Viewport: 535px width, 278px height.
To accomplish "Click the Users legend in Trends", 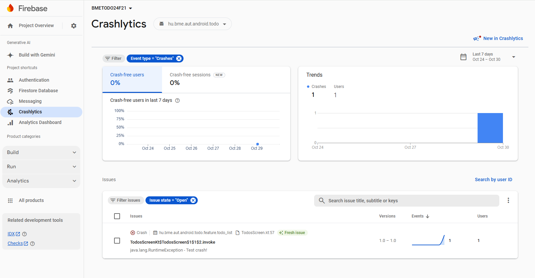I will [x=339, y=87].
